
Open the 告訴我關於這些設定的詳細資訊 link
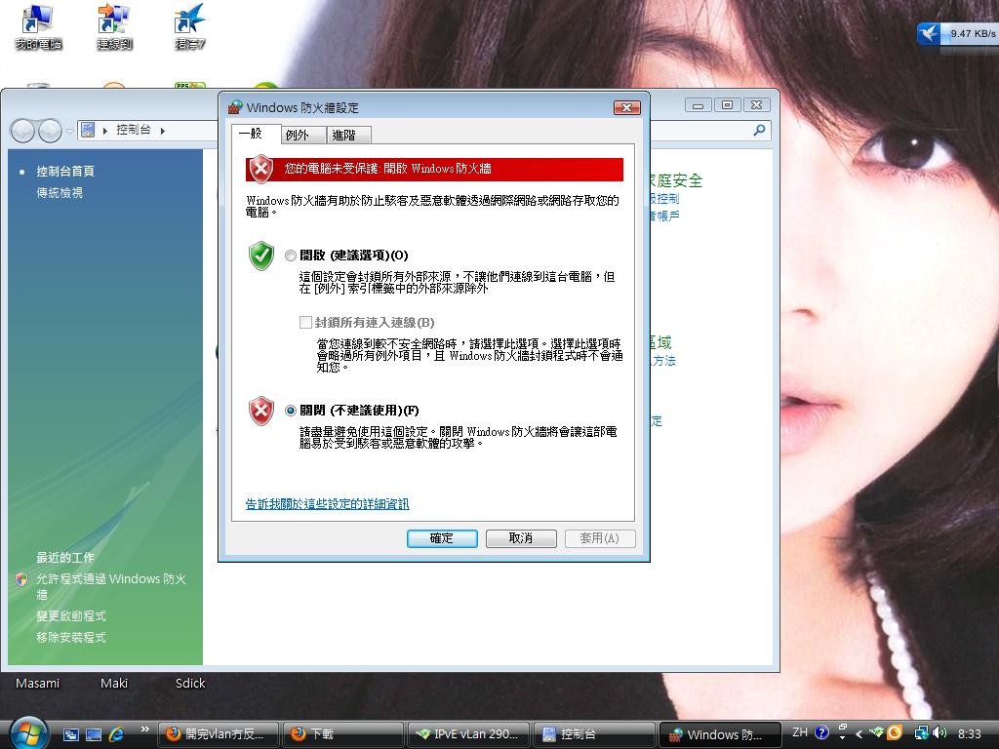tap(328, 504)
